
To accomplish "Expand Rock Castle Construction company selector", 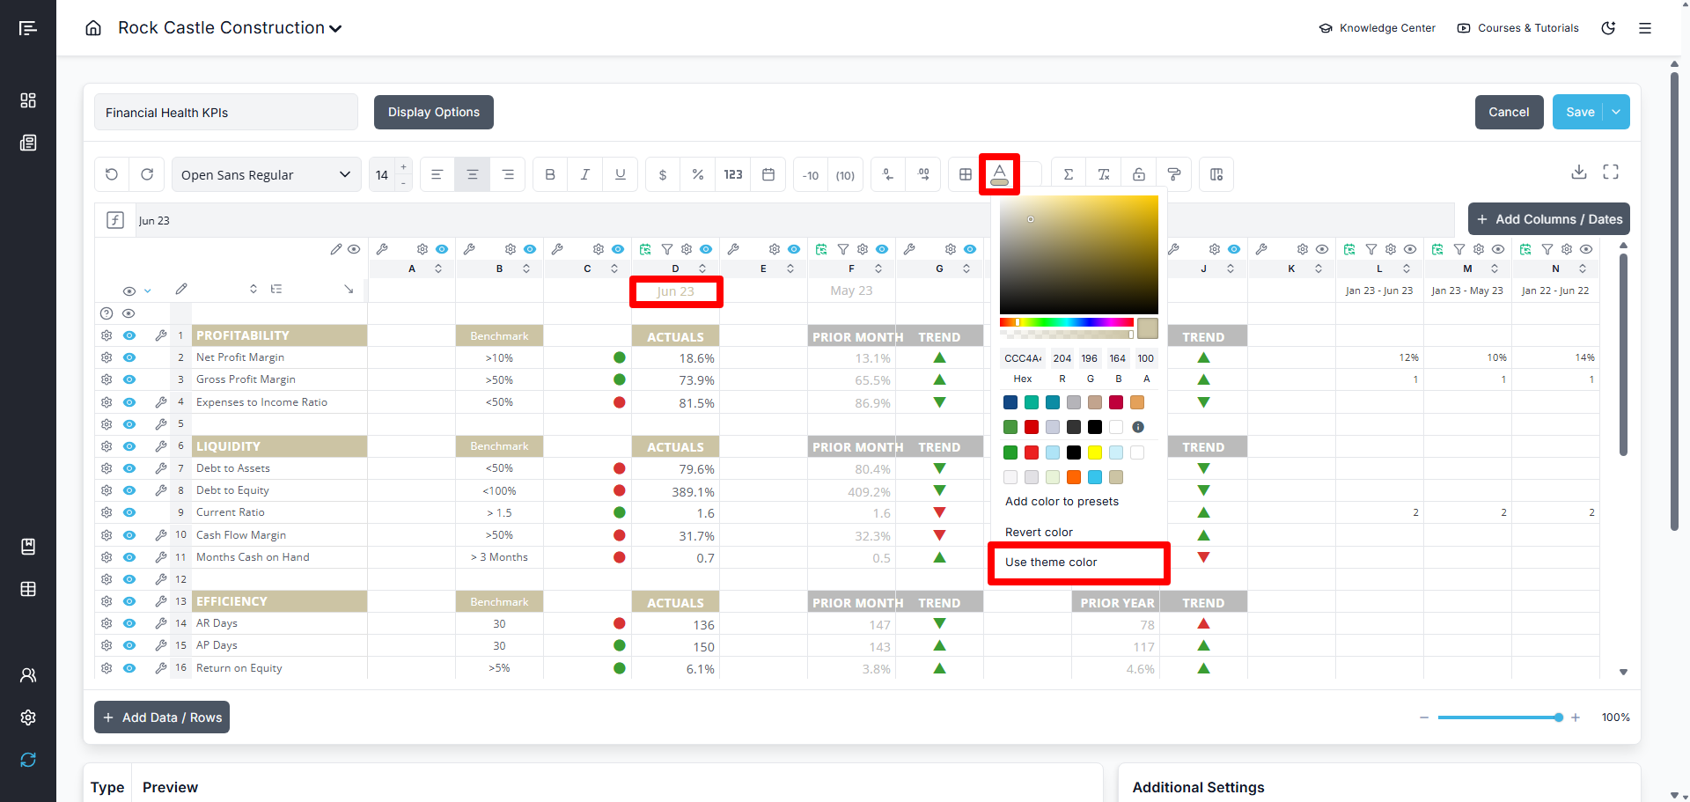I will pyautogui.click(x=230, y=28).
